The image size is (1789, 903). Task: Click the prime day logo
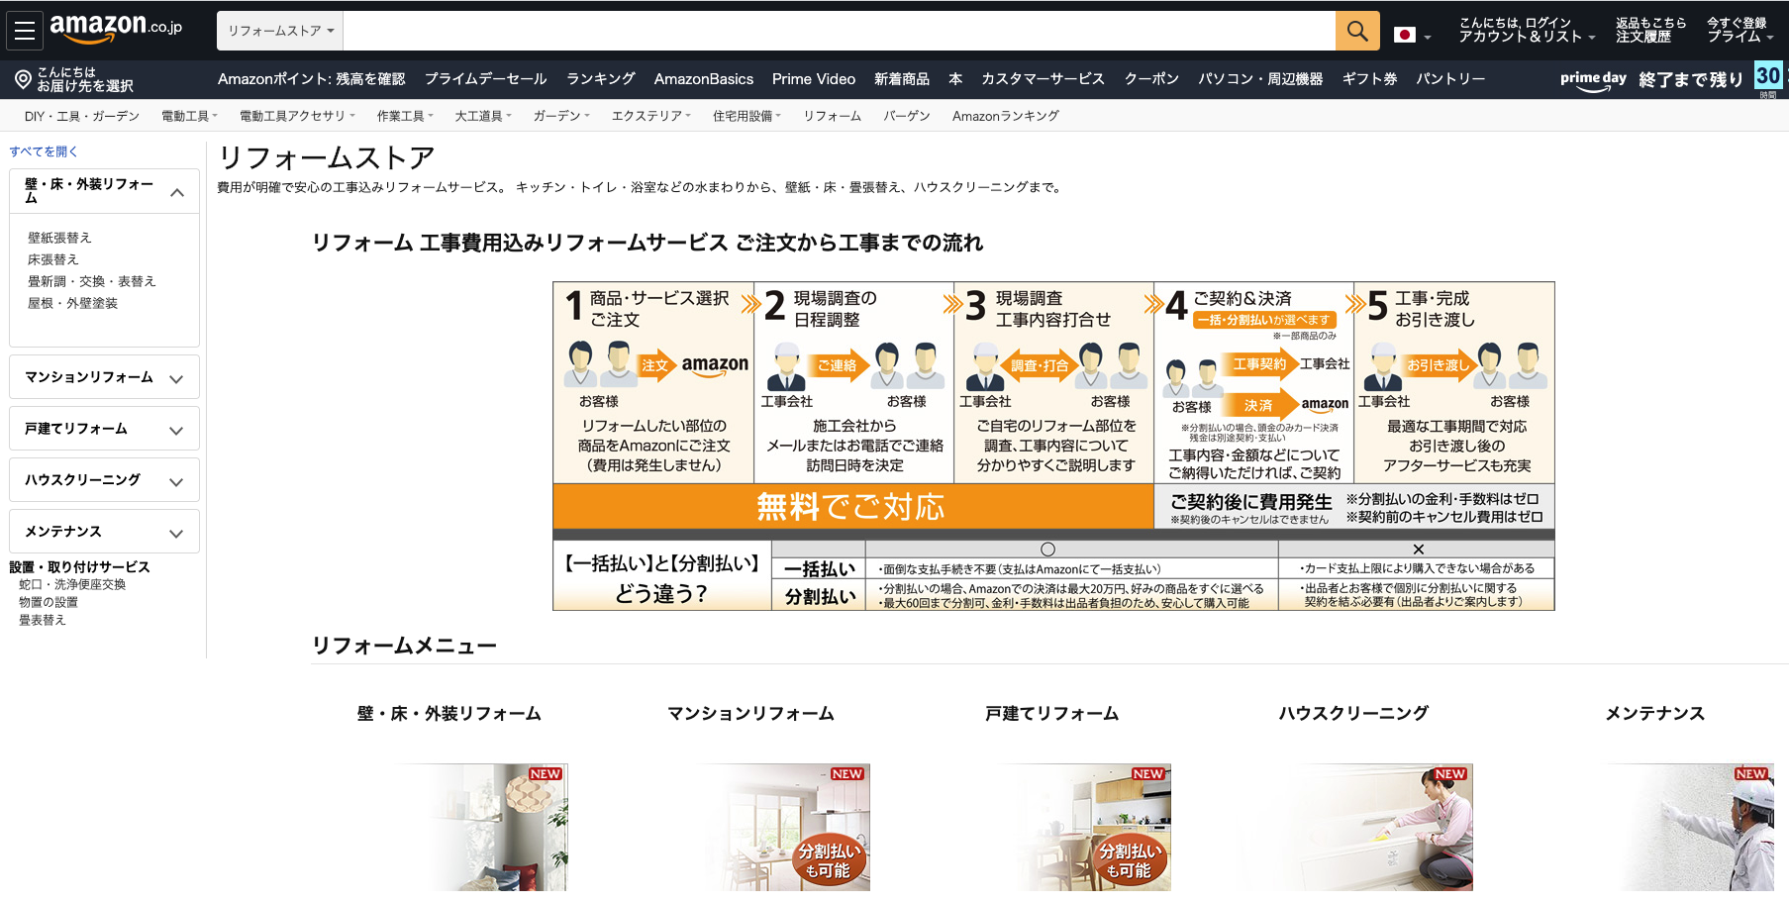pyautogui.click(x=1593, y=80)
